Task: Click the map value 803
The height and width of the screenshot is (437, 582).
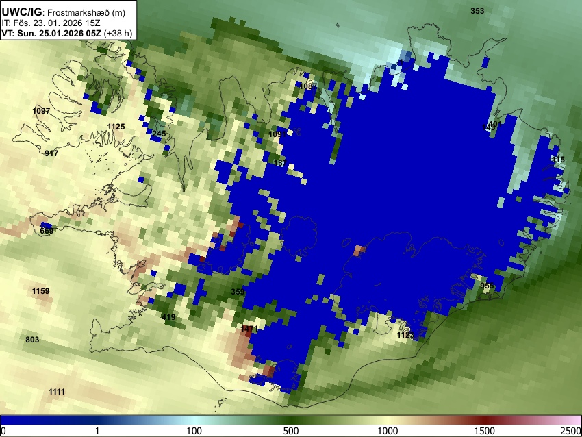Action: pos(32,339)
